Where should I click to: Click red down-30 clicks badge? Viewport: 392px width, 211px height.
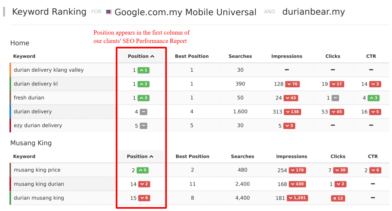click(340, 170)
